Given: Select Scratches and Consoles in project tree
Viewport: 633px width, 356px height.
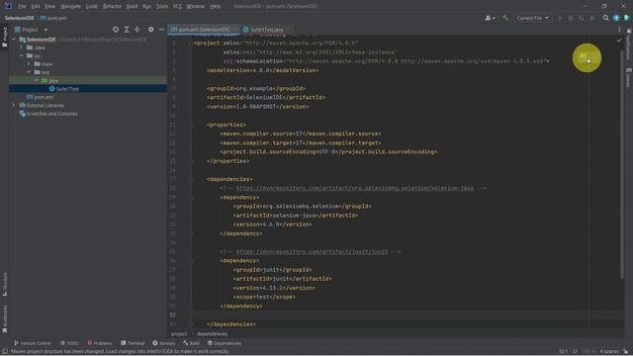Looking at the screenshot, I should [48, 114].
